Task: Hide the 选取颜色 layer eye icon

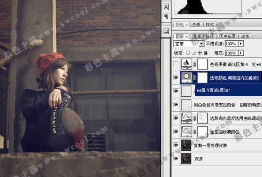Action: coord(176,77)
